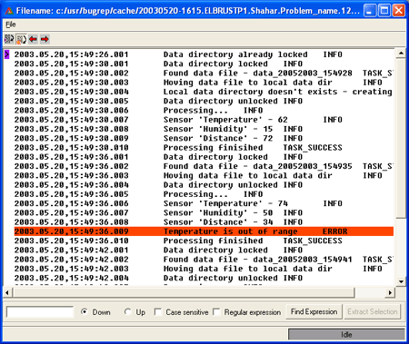
Task: Click the vertical scrollbar thumb
Action: pyautogui.click(x=401, y=138)
